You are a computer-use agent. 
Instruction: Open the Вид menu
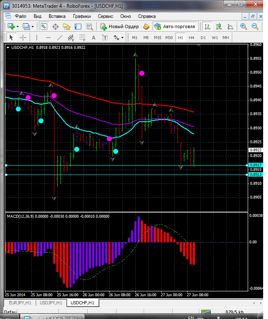point(37,16)
